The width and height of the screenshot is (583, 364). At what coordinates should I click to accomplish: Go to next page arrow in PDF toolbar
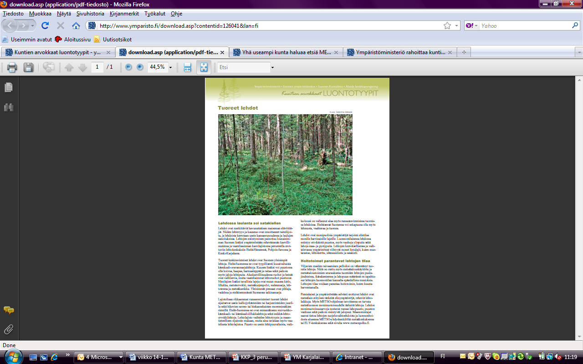tap(82, 67)
